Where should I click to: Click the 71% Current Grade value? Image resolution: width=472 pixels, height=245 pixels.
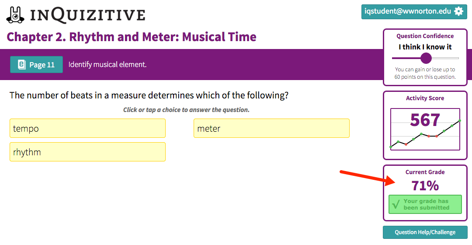click(x=425, y=185)
